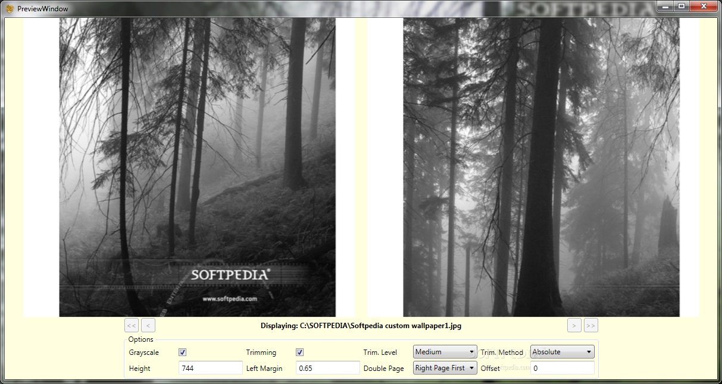Screen dimensions: 722x384
Task: Click the Grayscale label
Action: tap(144, 352)
